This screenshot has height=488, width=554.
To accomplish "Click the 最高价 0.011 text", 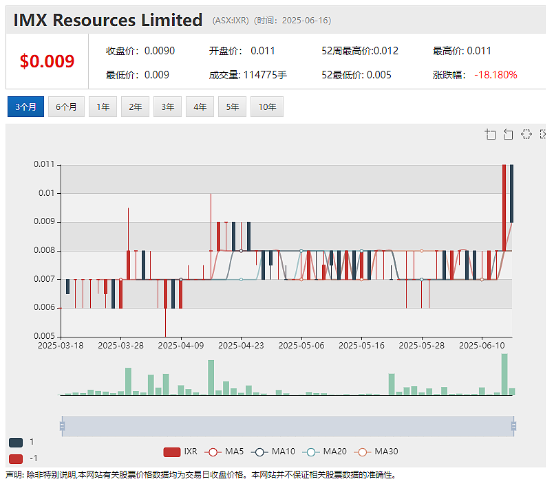I will tap(462, 51).
